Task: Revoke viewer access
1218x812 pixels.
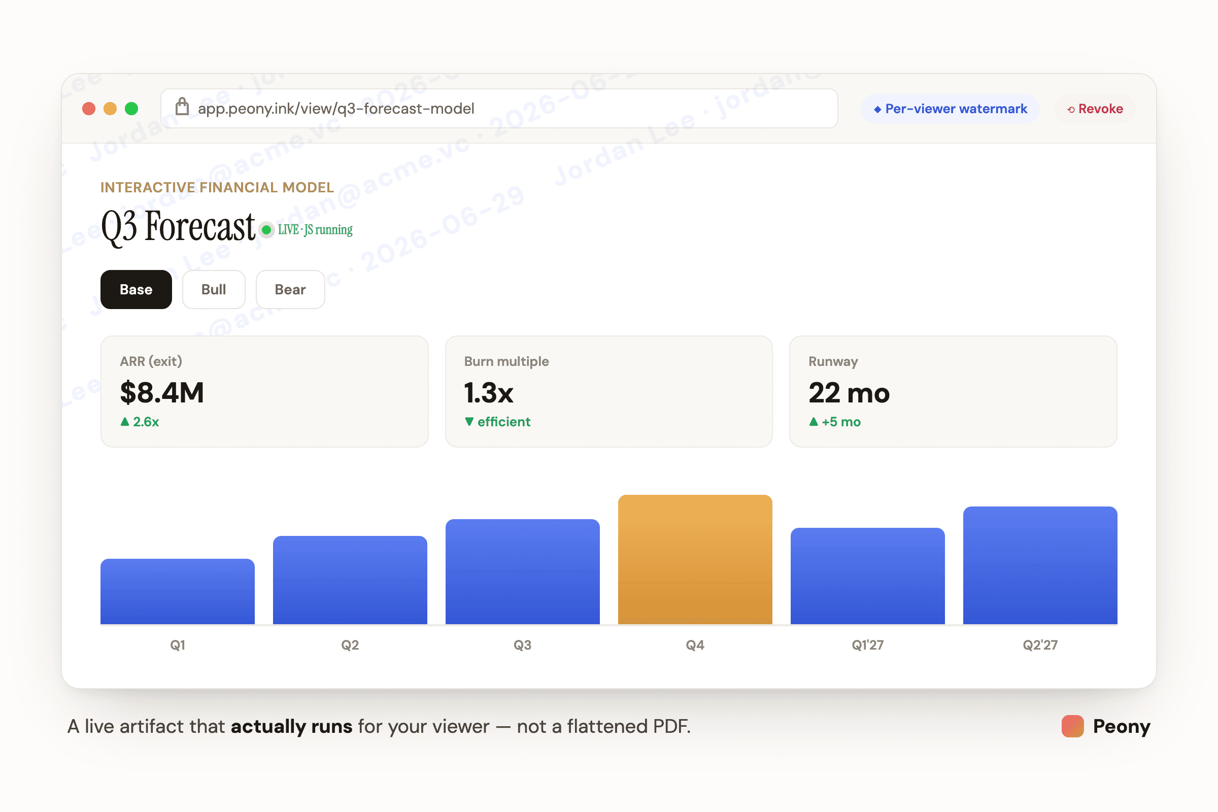Action: tap(1095, 109)
